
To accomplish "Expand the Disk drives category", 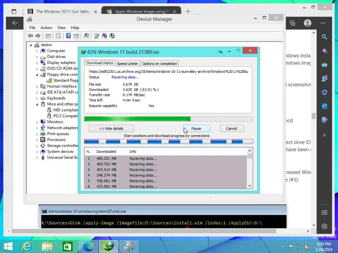I will tap(37, 57).
